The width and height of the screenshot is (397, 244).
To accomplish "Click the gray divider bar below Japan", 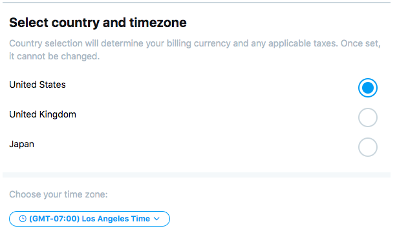I will [197, 175].
